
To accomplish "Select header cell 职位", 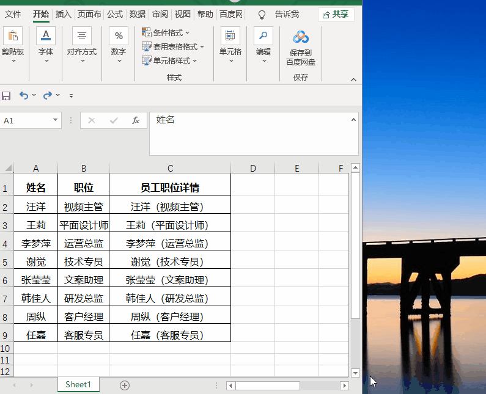I will coord(84,184).
